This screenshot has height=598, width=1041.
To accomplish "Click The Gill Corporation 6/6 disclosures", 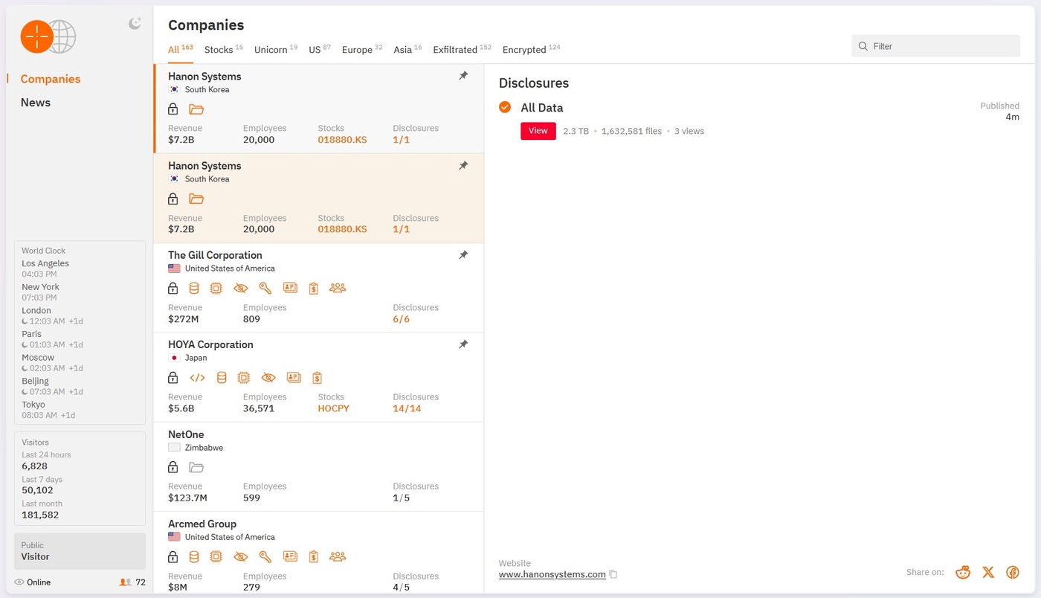I will (401, 319).
